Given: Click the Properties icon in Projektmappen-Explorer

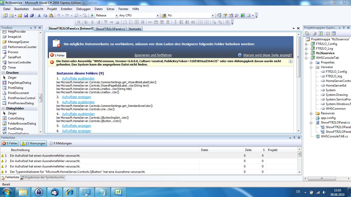Looking at the screenshot, I should [307, 33].
